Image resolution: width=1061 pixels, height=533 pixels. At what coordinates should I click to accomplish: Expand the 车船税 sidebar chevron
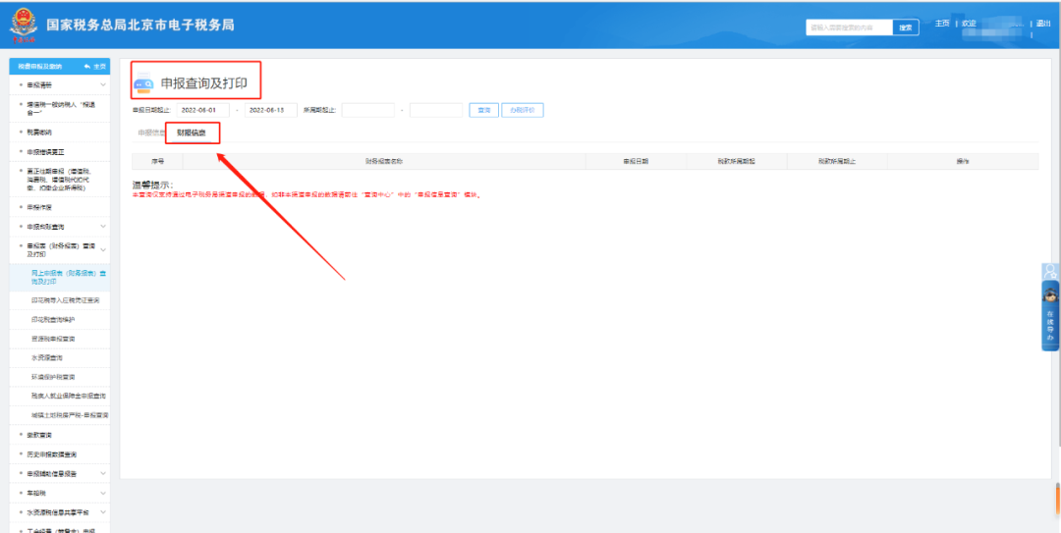coord(103,493)
